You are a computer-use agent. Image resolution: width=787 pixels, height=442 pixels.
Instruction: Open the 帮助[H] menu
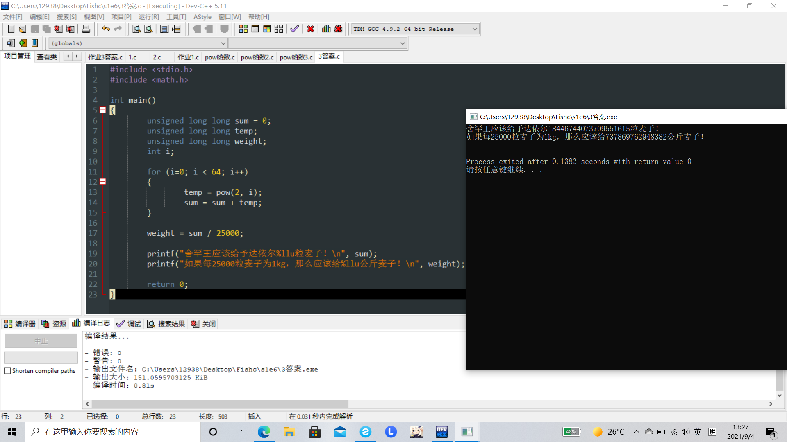pos(259,17)
